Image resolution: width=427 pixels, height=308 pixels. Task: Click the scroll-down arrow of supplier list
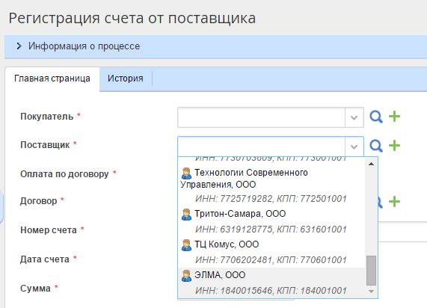[x=371, y=292]
